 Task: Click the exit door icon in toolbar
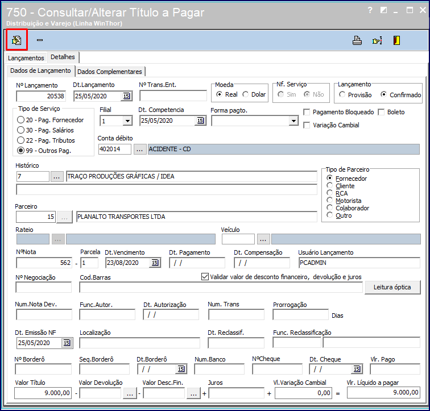coord(396,40)
